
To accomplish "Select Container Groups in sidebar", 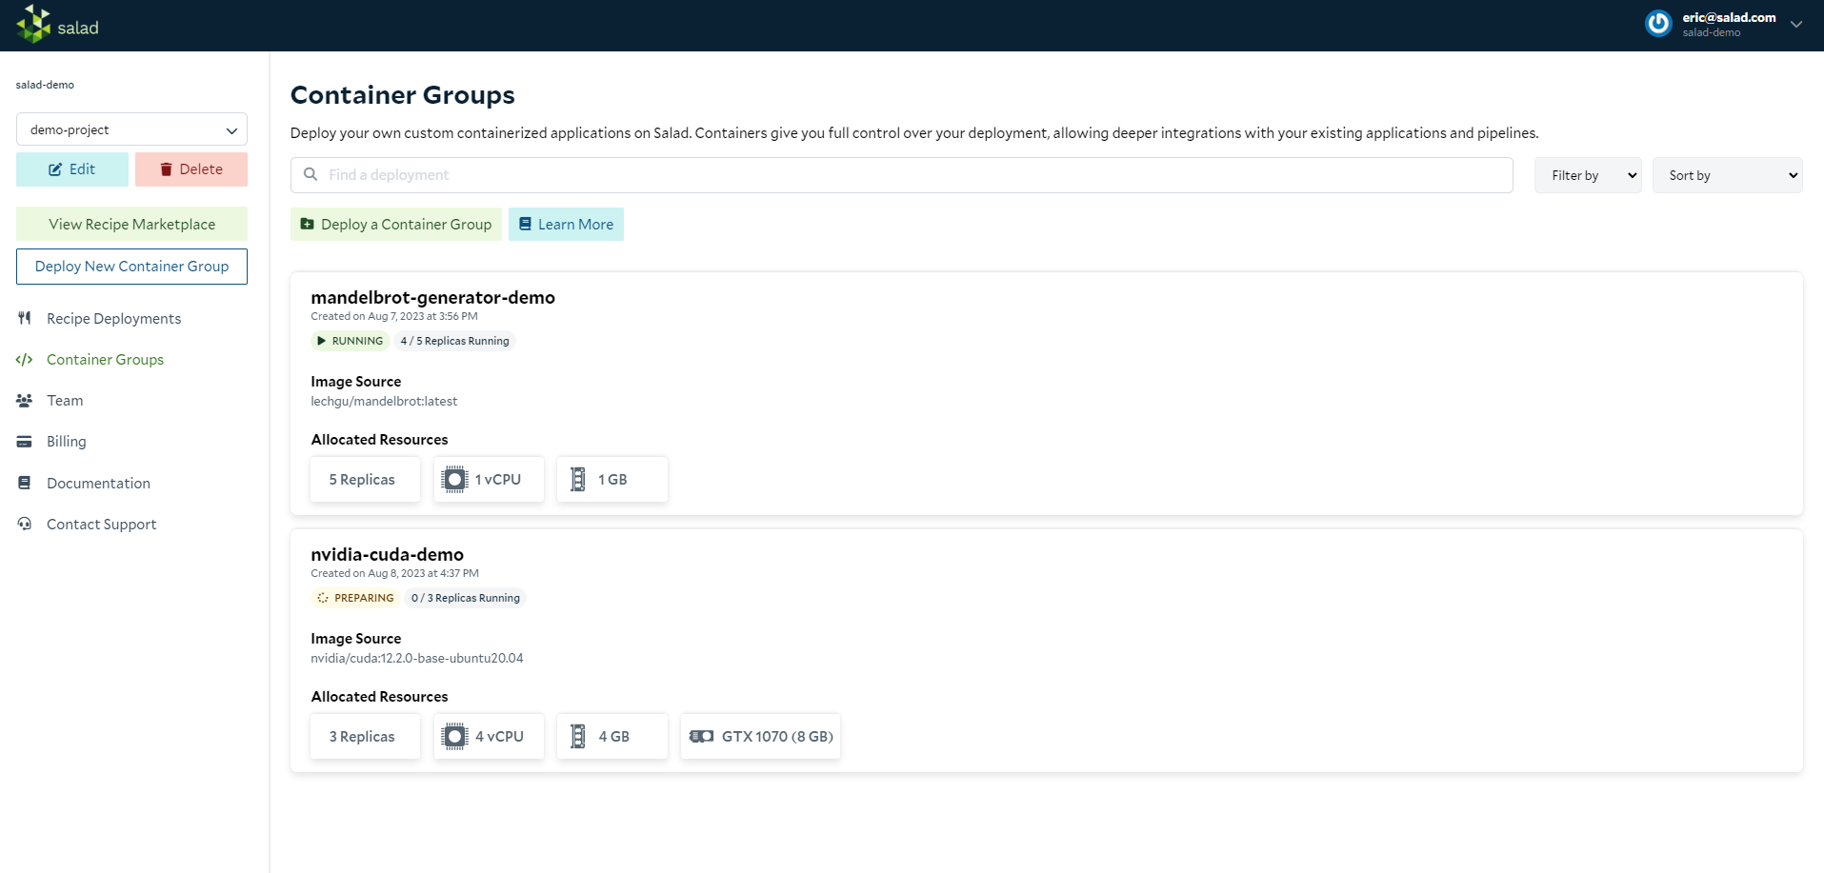I will point(105,360).
